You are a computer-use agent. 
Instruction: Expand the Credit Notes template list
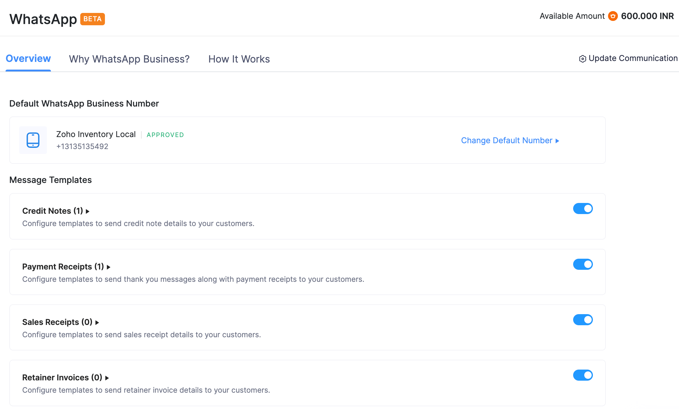pyautogui.click(x=52, y=211)
